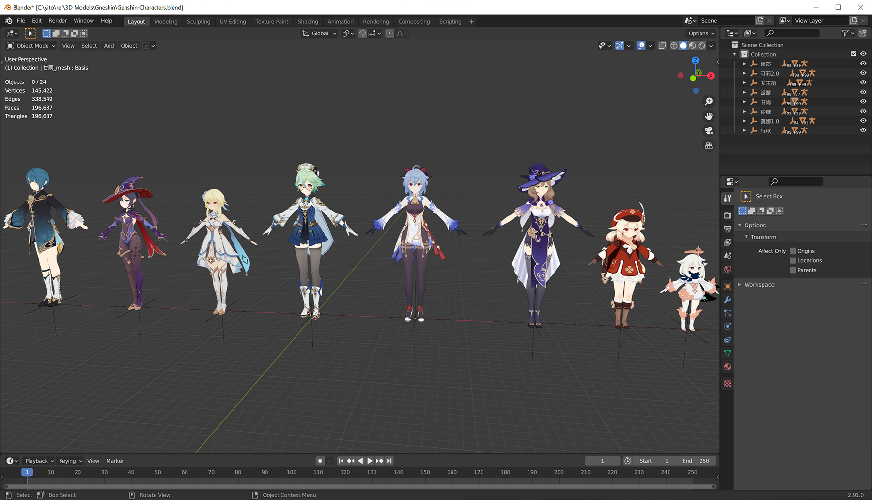This screenshot has width=872, height=500.
Task: Collapse the Collection in the outliner
Action: (735, 54)
